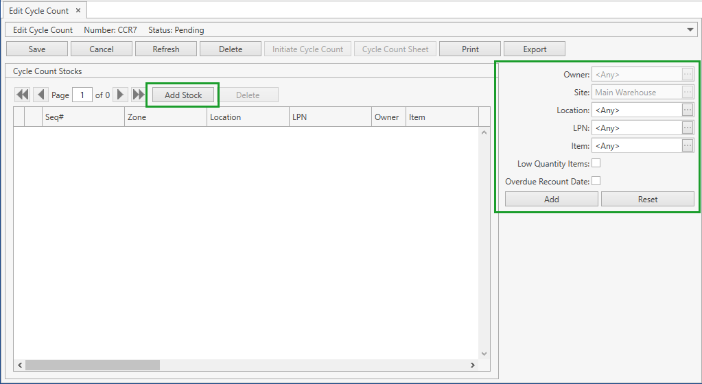Check Overdue Recount Date option
The image size is (702, 384).
(596, 181)
